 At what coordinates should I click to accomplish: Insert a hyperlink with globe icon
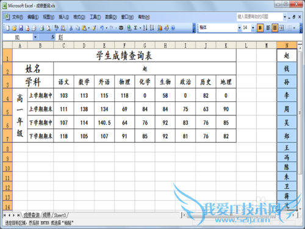[129, 28]
